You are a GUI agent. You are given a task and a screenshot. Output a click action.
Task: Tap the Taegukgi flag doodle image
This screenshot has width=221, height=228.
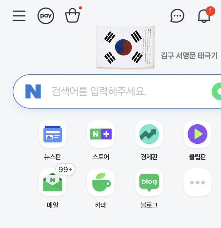(125, 47)
